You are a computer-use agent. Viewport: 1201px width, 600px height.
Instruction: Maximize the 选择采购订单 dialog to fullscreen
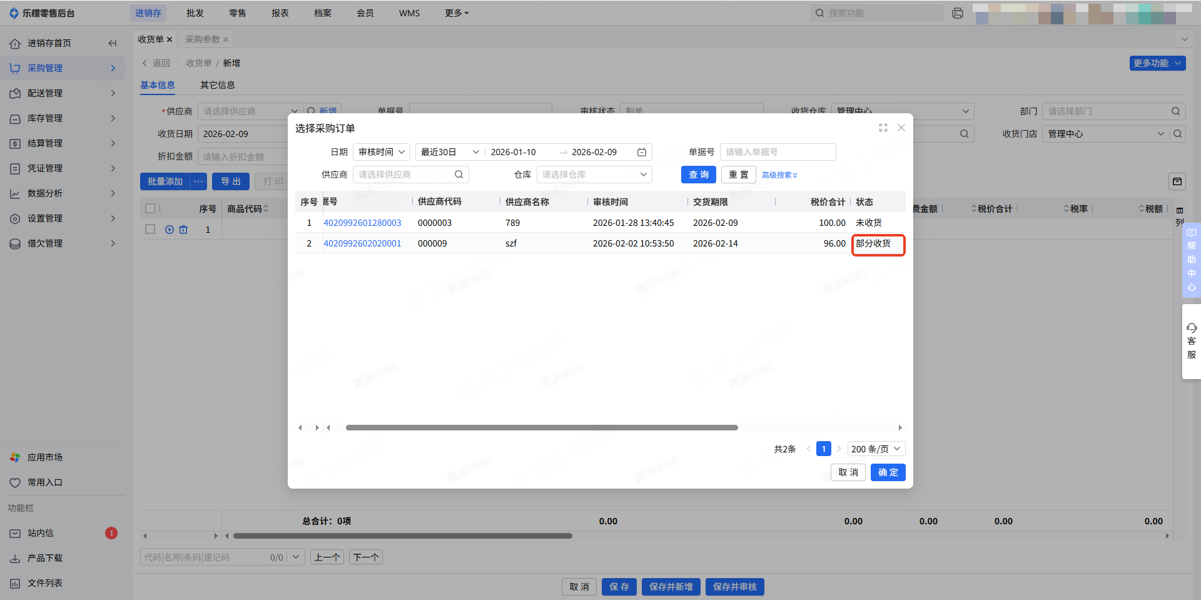(x=883, y=128)
